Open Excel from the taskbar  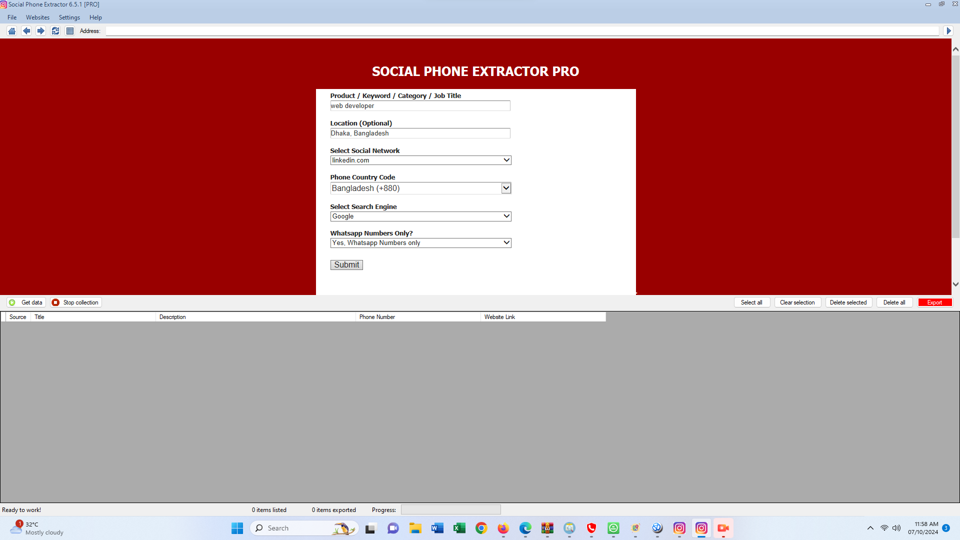459,528
